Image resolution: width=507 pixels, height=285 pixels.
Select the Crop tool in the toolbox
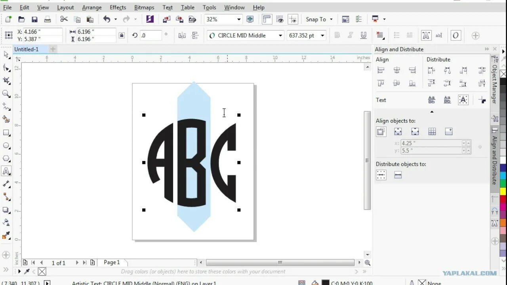pyautogui.click(x=6, y=81)
